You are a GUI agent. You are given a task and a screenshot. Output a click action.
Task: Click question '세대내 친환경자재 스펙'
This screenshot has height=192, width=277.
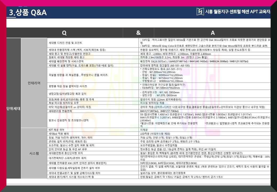77,50
